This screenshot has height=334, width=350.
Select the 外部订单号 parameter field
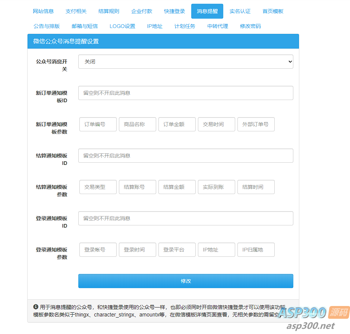(x=256, y=124)
